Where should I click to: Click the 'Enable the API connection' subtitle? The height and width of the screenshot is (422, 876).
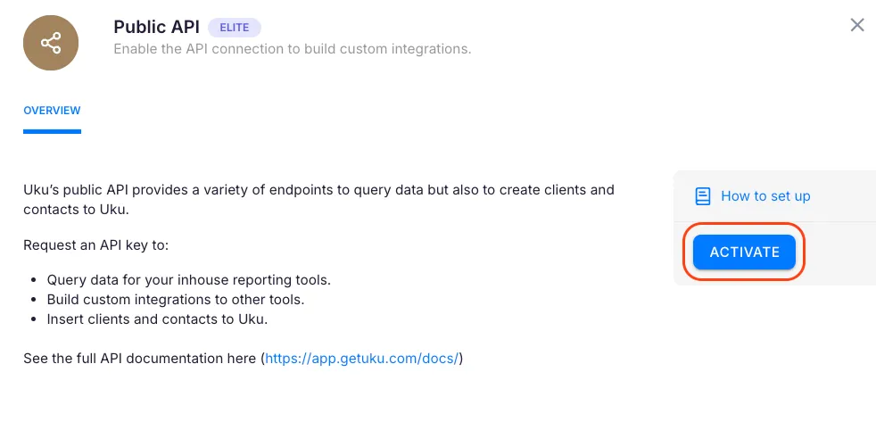pyautogui.click(x=292, y=49)
